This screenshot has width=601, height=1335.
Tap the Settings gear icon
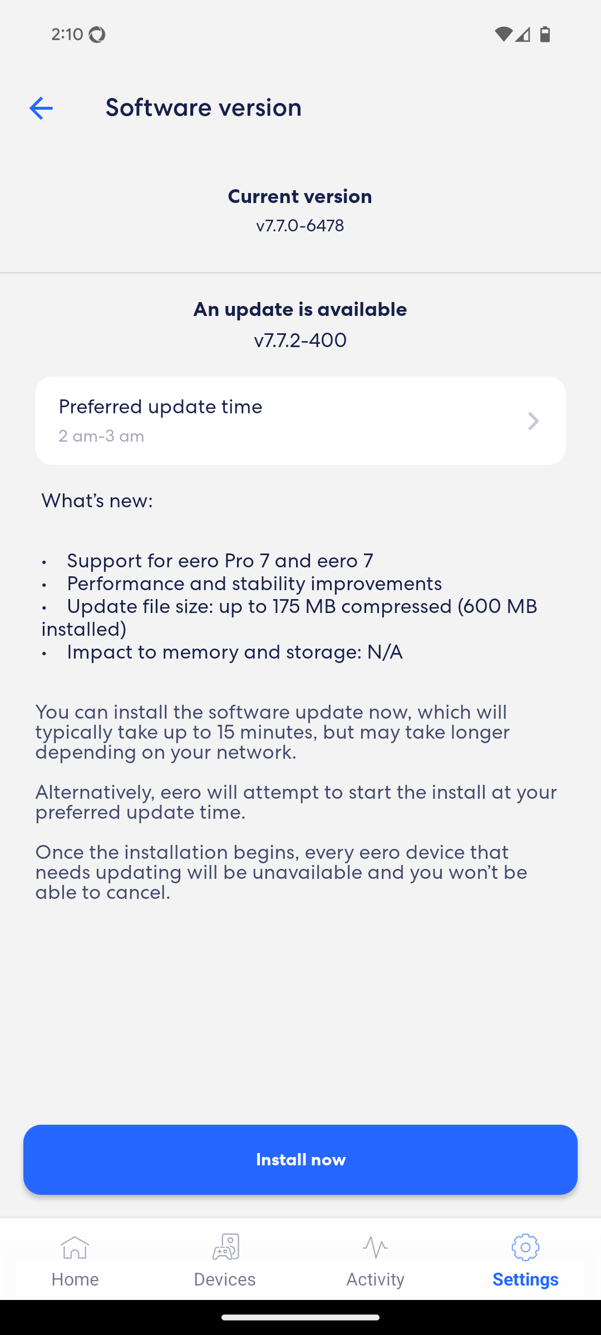(x=525, y=1247)
